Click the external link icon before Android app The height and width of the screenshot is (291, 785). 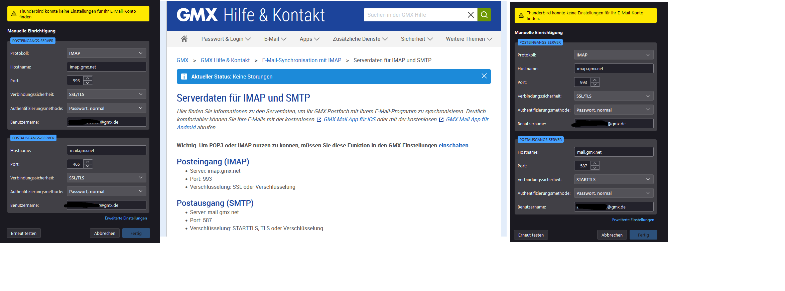(441, 120)
